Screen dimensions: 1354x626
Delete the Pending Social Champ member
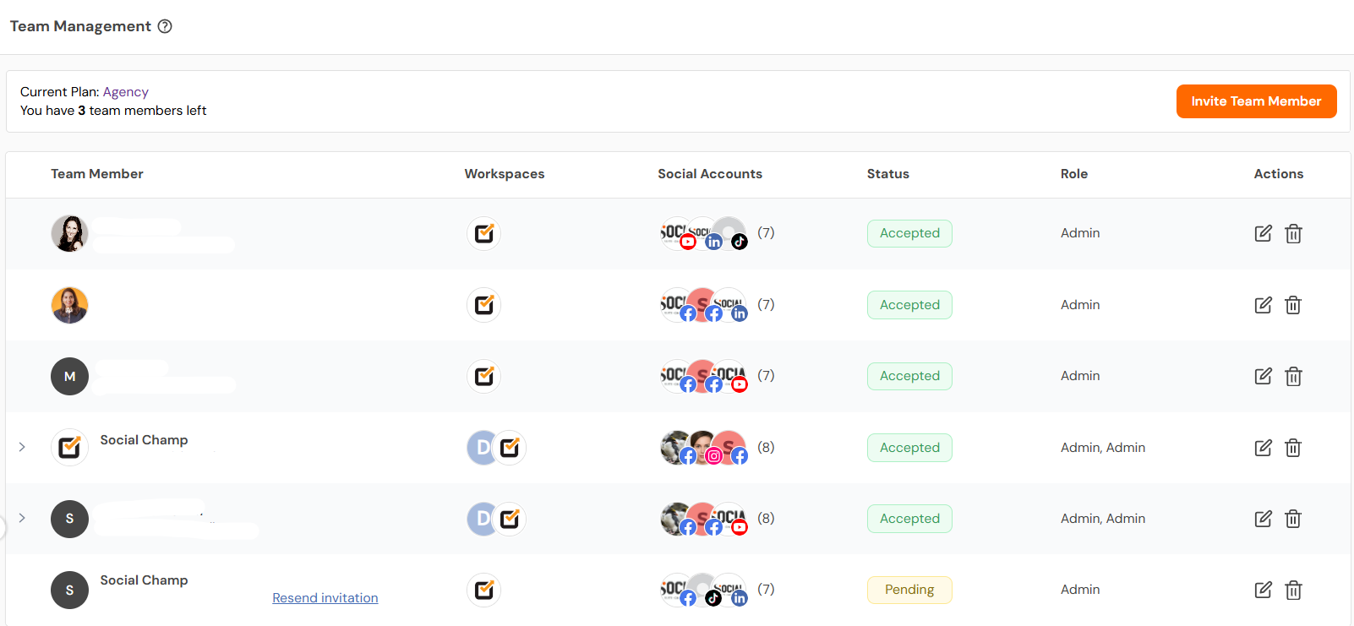(x=1293, y=590)
